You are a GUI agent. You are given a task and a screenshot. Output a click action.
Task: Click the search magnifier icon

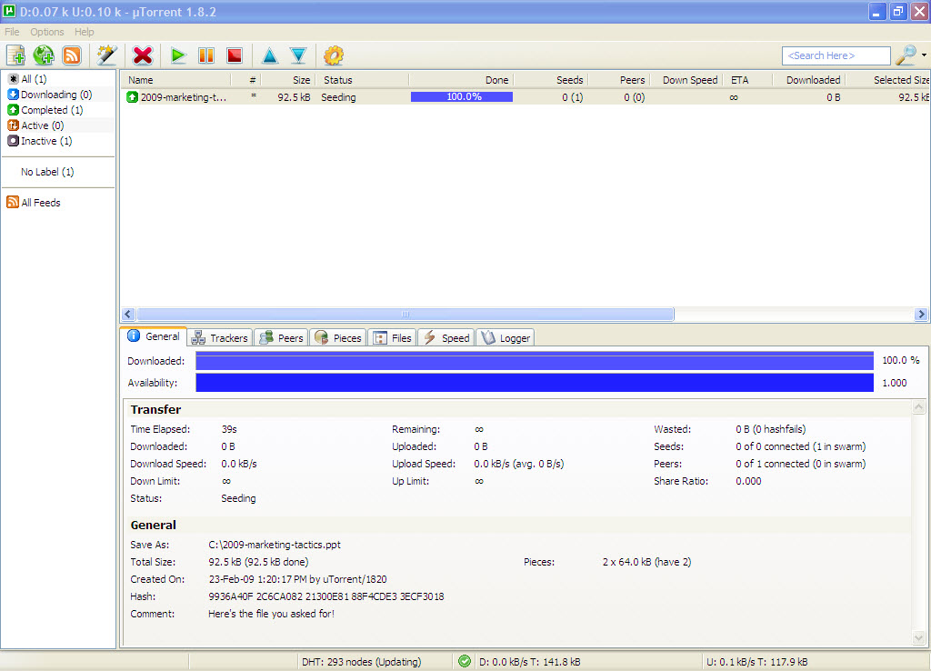(906, 55)
